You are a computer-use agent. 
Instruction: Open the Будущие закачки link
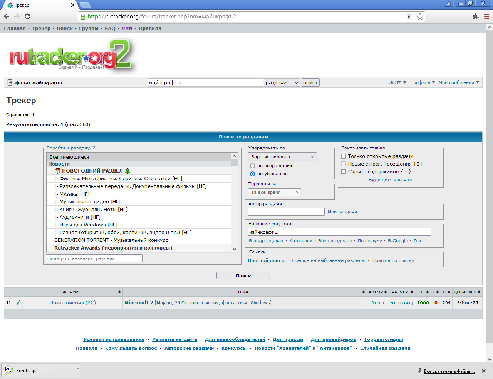pos(391,180)
